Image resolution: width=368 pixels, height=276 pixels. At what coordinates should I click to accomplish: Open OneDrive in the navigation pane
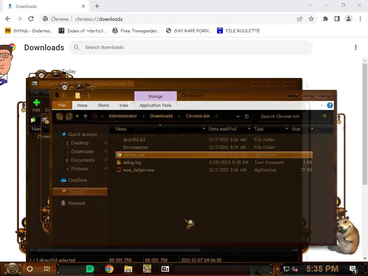[x=78, y=180]
